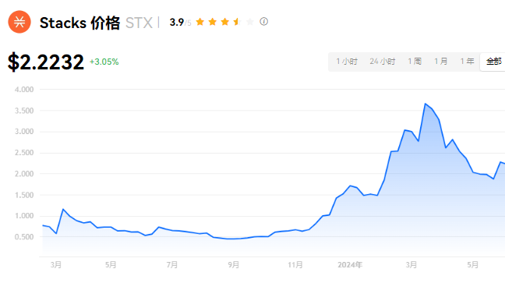The height and width of the screenshot is (283, 505).
Task: Click the +3.05% change percentage
Action: click(x=104, y=62)
